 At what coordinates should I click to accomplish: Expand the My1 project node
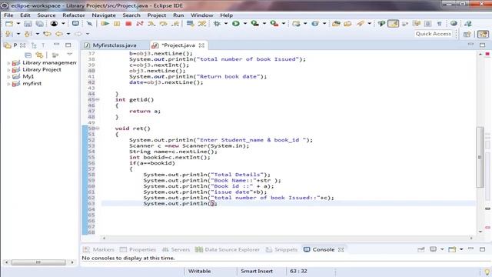click(8, 77)
